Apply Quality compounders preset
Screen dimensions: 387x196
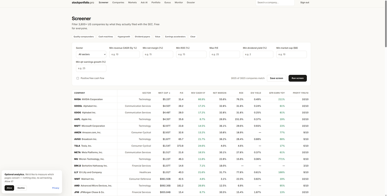click(x=83, y=37)
